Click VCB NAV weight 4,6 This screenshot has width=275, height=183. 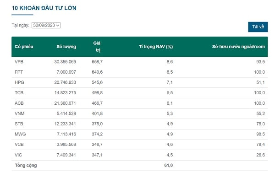point(170,145)
